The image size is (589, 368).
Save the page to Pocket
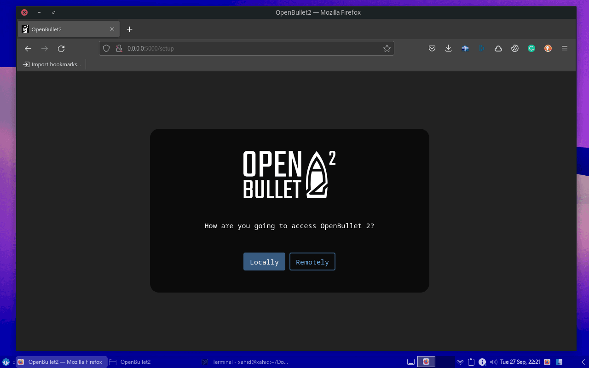pos(432,48)
